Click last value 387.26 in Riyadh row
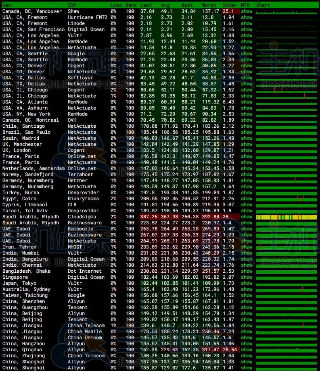 [x=149, y=217]
